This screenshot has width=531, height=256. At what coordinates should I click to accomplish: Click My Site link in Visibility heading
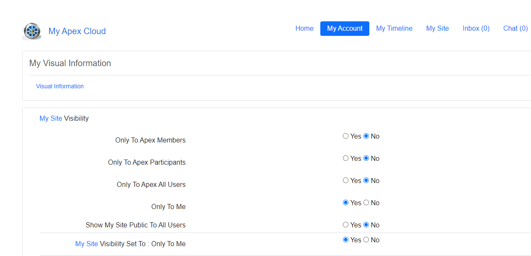51,119
